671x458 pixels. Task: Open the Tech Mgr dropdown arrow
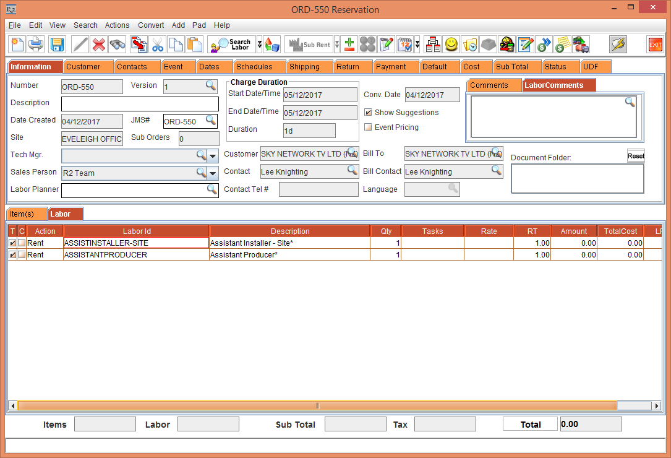pos(213,155)
